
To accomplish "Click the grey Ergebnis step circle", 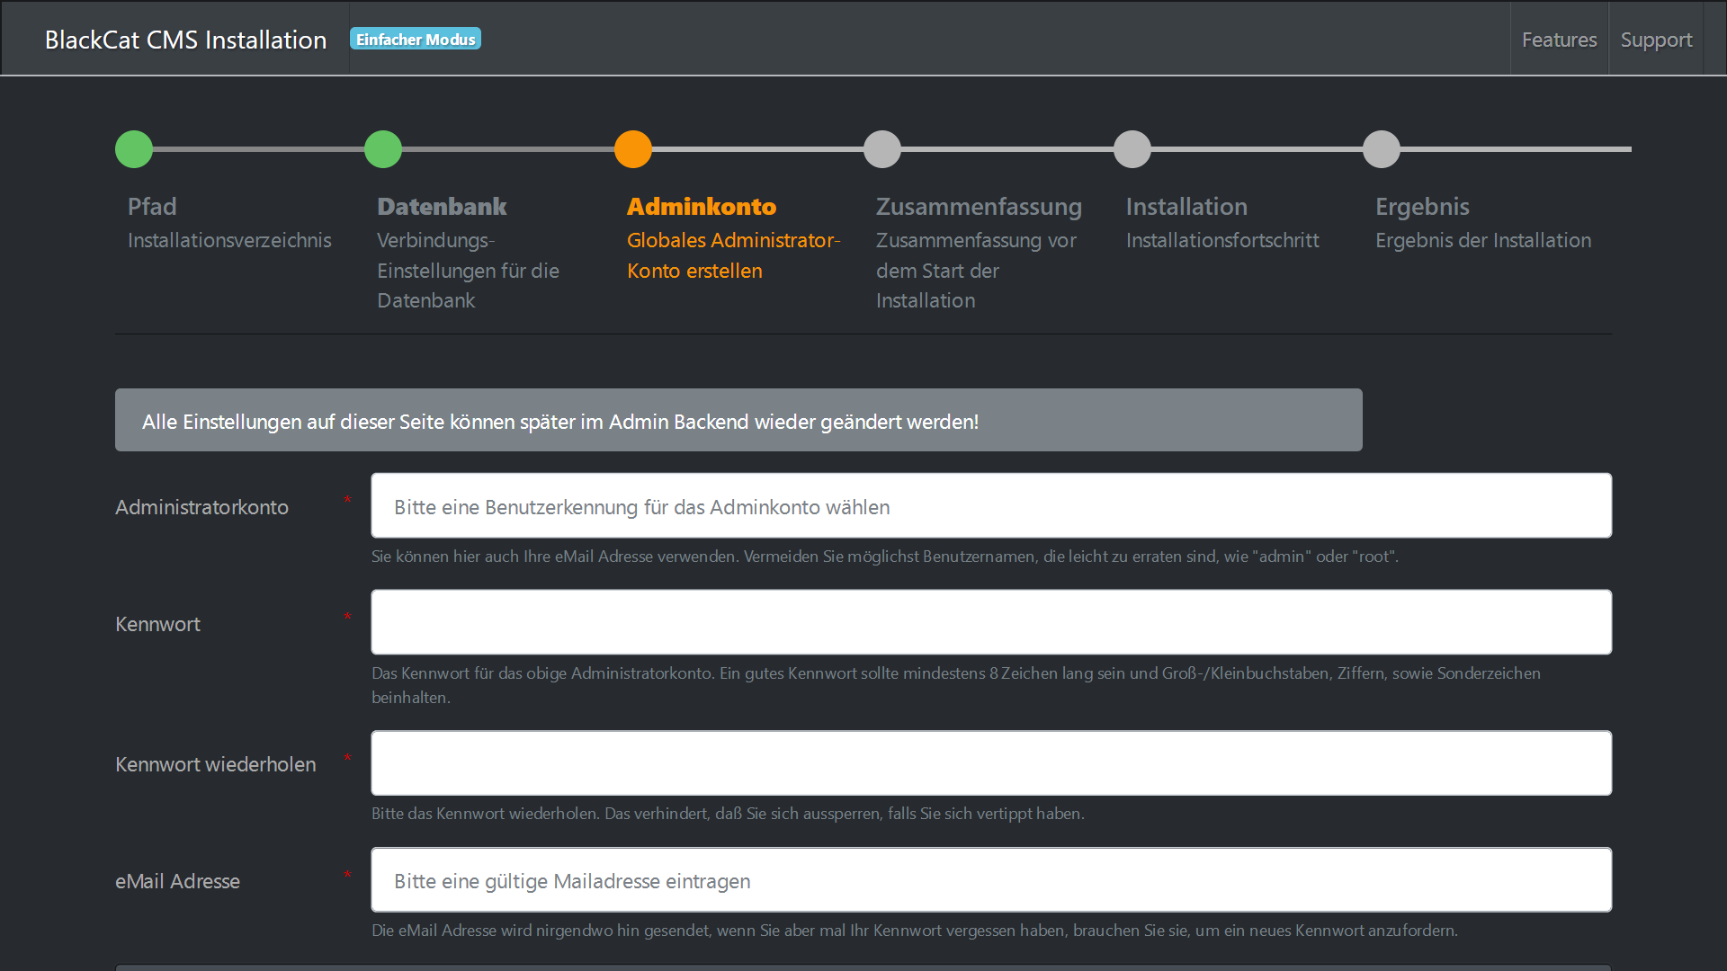I will 1382,149.
